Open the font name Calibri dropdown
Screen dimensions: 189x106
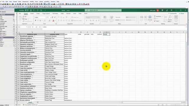tap(46, 17)
